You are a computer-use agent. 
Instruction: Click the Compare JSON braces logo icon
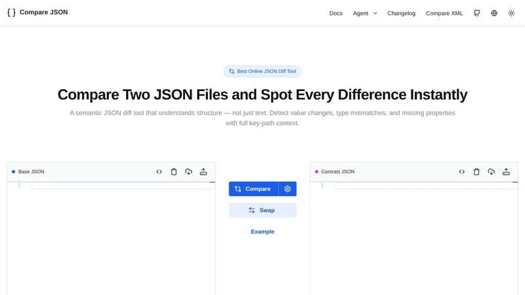(11, 12)
